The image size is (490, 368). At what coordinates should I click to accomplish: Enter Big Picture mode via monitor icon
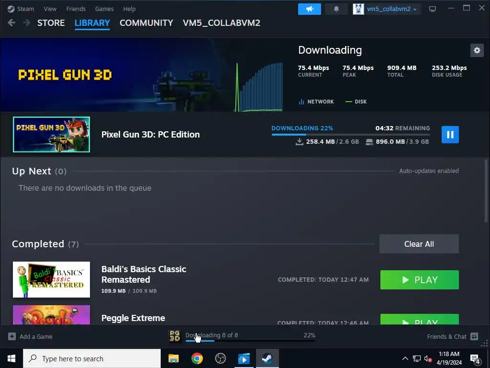tap(433, 9)
